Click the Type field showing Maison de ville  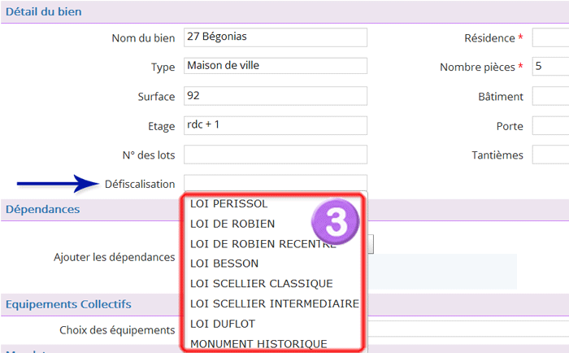[276, 66]
